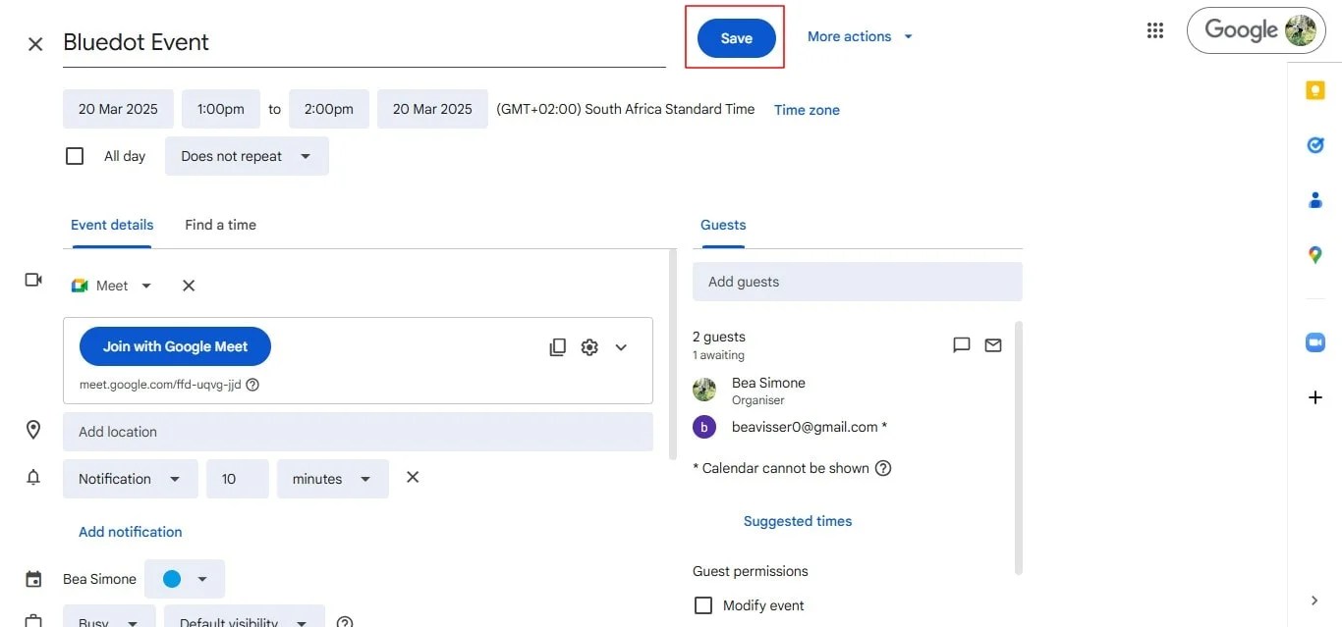The height and width of the screenshot is (627, 1342).
Task: Open the minutes unit dropdown
Action: coord(333,479)
